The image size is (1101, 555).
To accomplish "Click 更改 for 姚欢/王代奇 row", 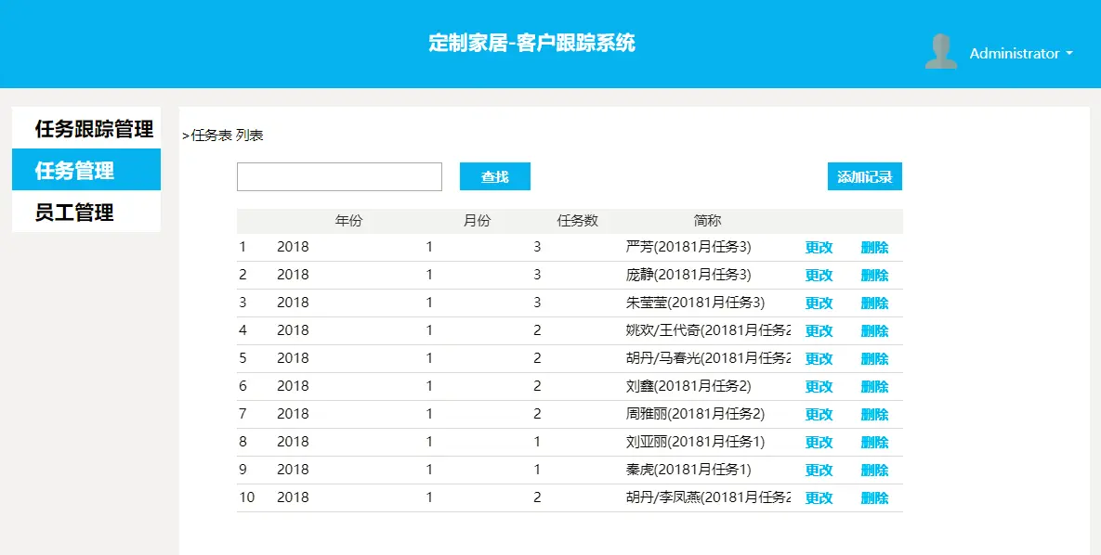I will point(819,331).
